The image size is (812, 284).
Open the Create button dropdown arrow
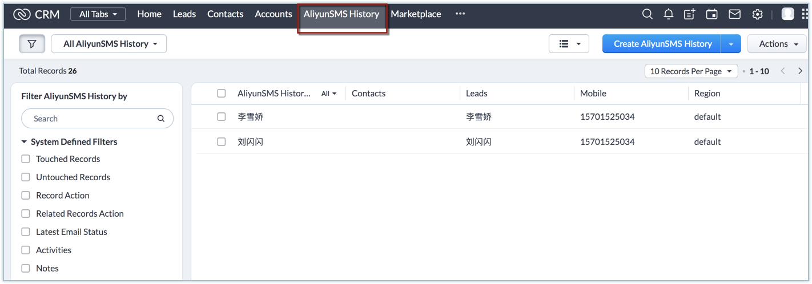[731, 44]
